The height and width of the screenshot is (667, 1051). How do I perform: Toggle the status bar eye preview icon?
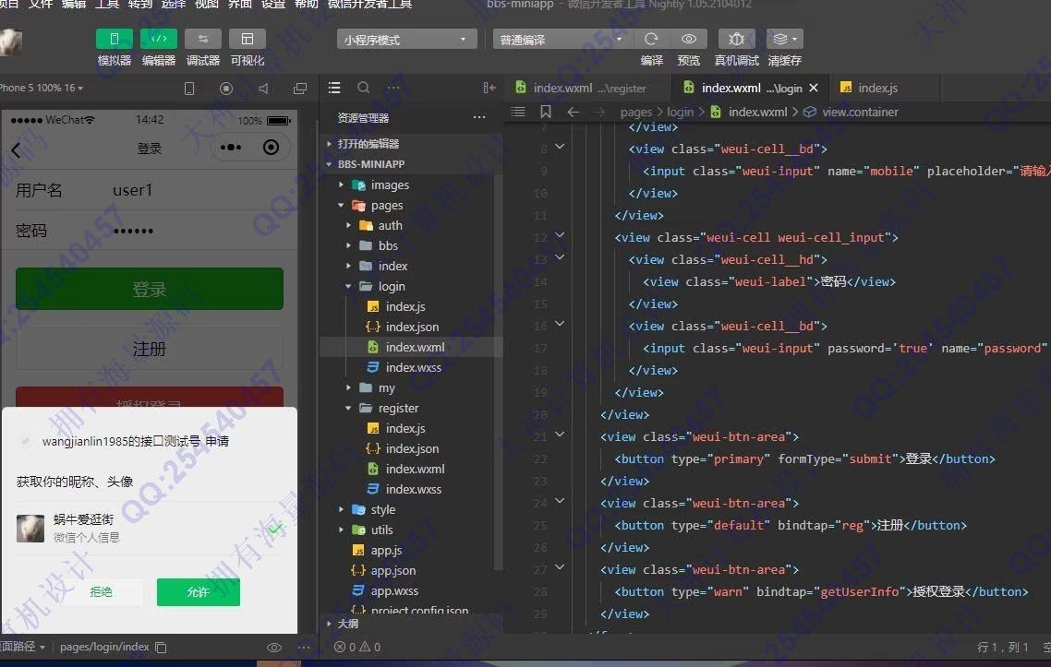point(274,647)
